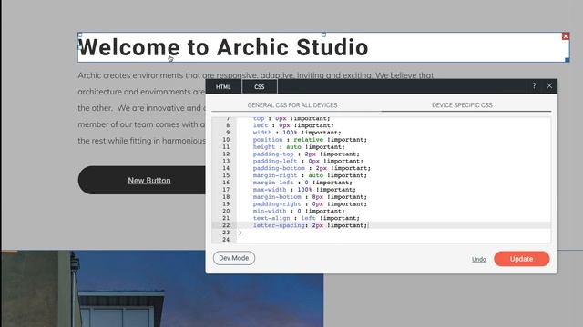This screenshot has width=583, height=327.
Task: Click the bottom-right blue resize handle
Action: (x=567, y=60)
